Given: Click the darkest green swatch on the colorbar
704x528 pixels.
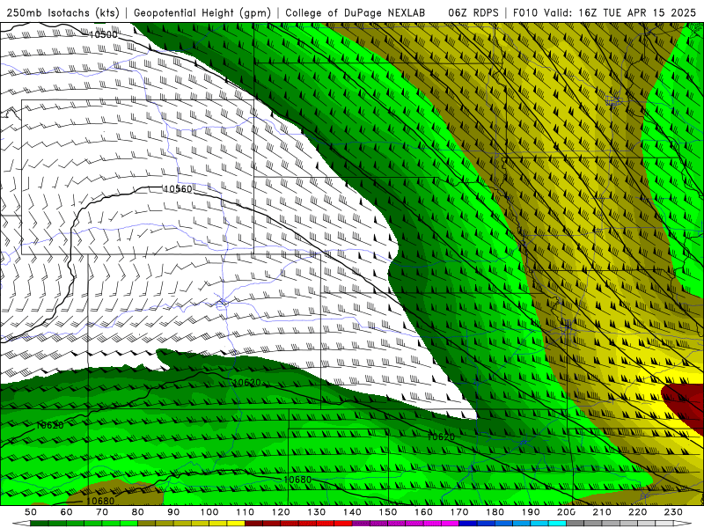Looking at the screenshot, I should (x=40, y=523).
